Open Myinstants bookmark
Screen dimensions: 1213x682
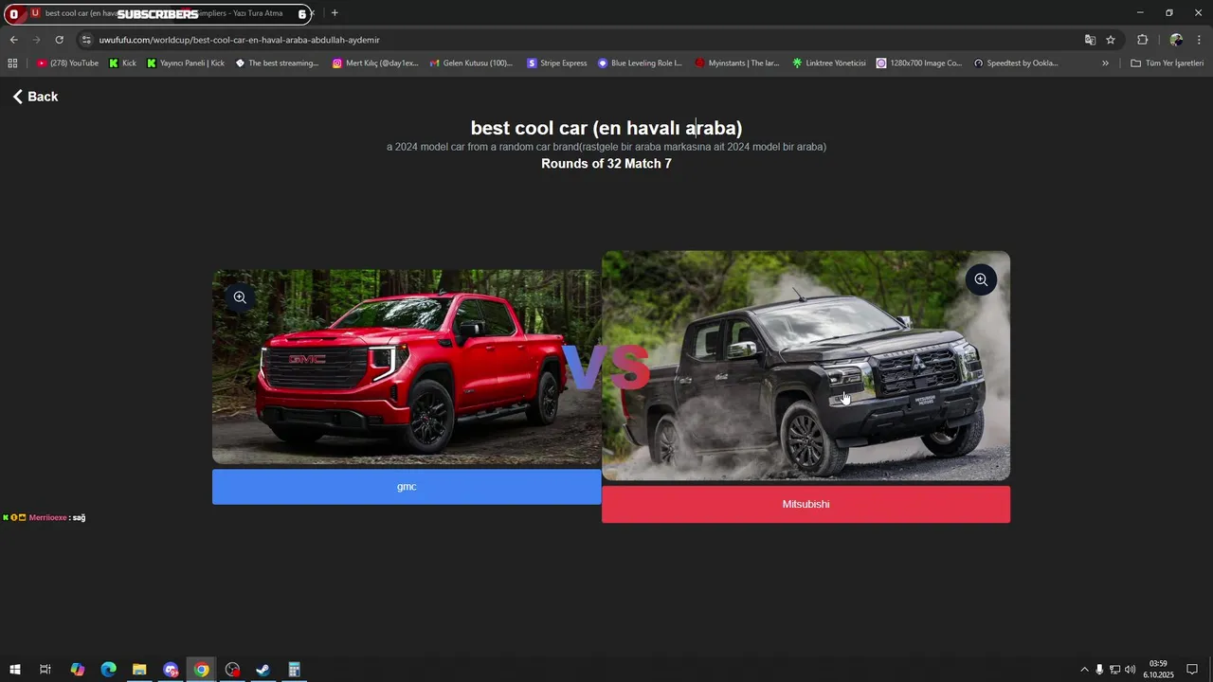[x=736, y=63]
